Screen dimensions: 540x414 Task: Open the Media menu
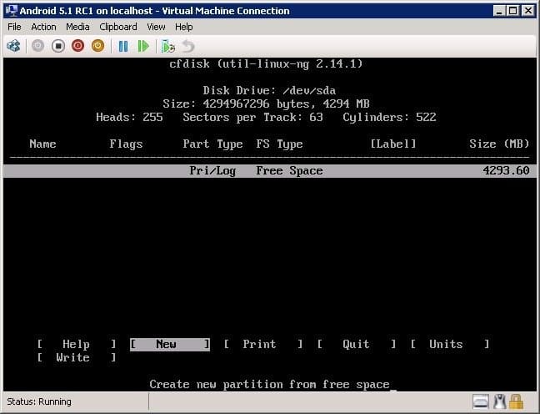click(77, 27)
